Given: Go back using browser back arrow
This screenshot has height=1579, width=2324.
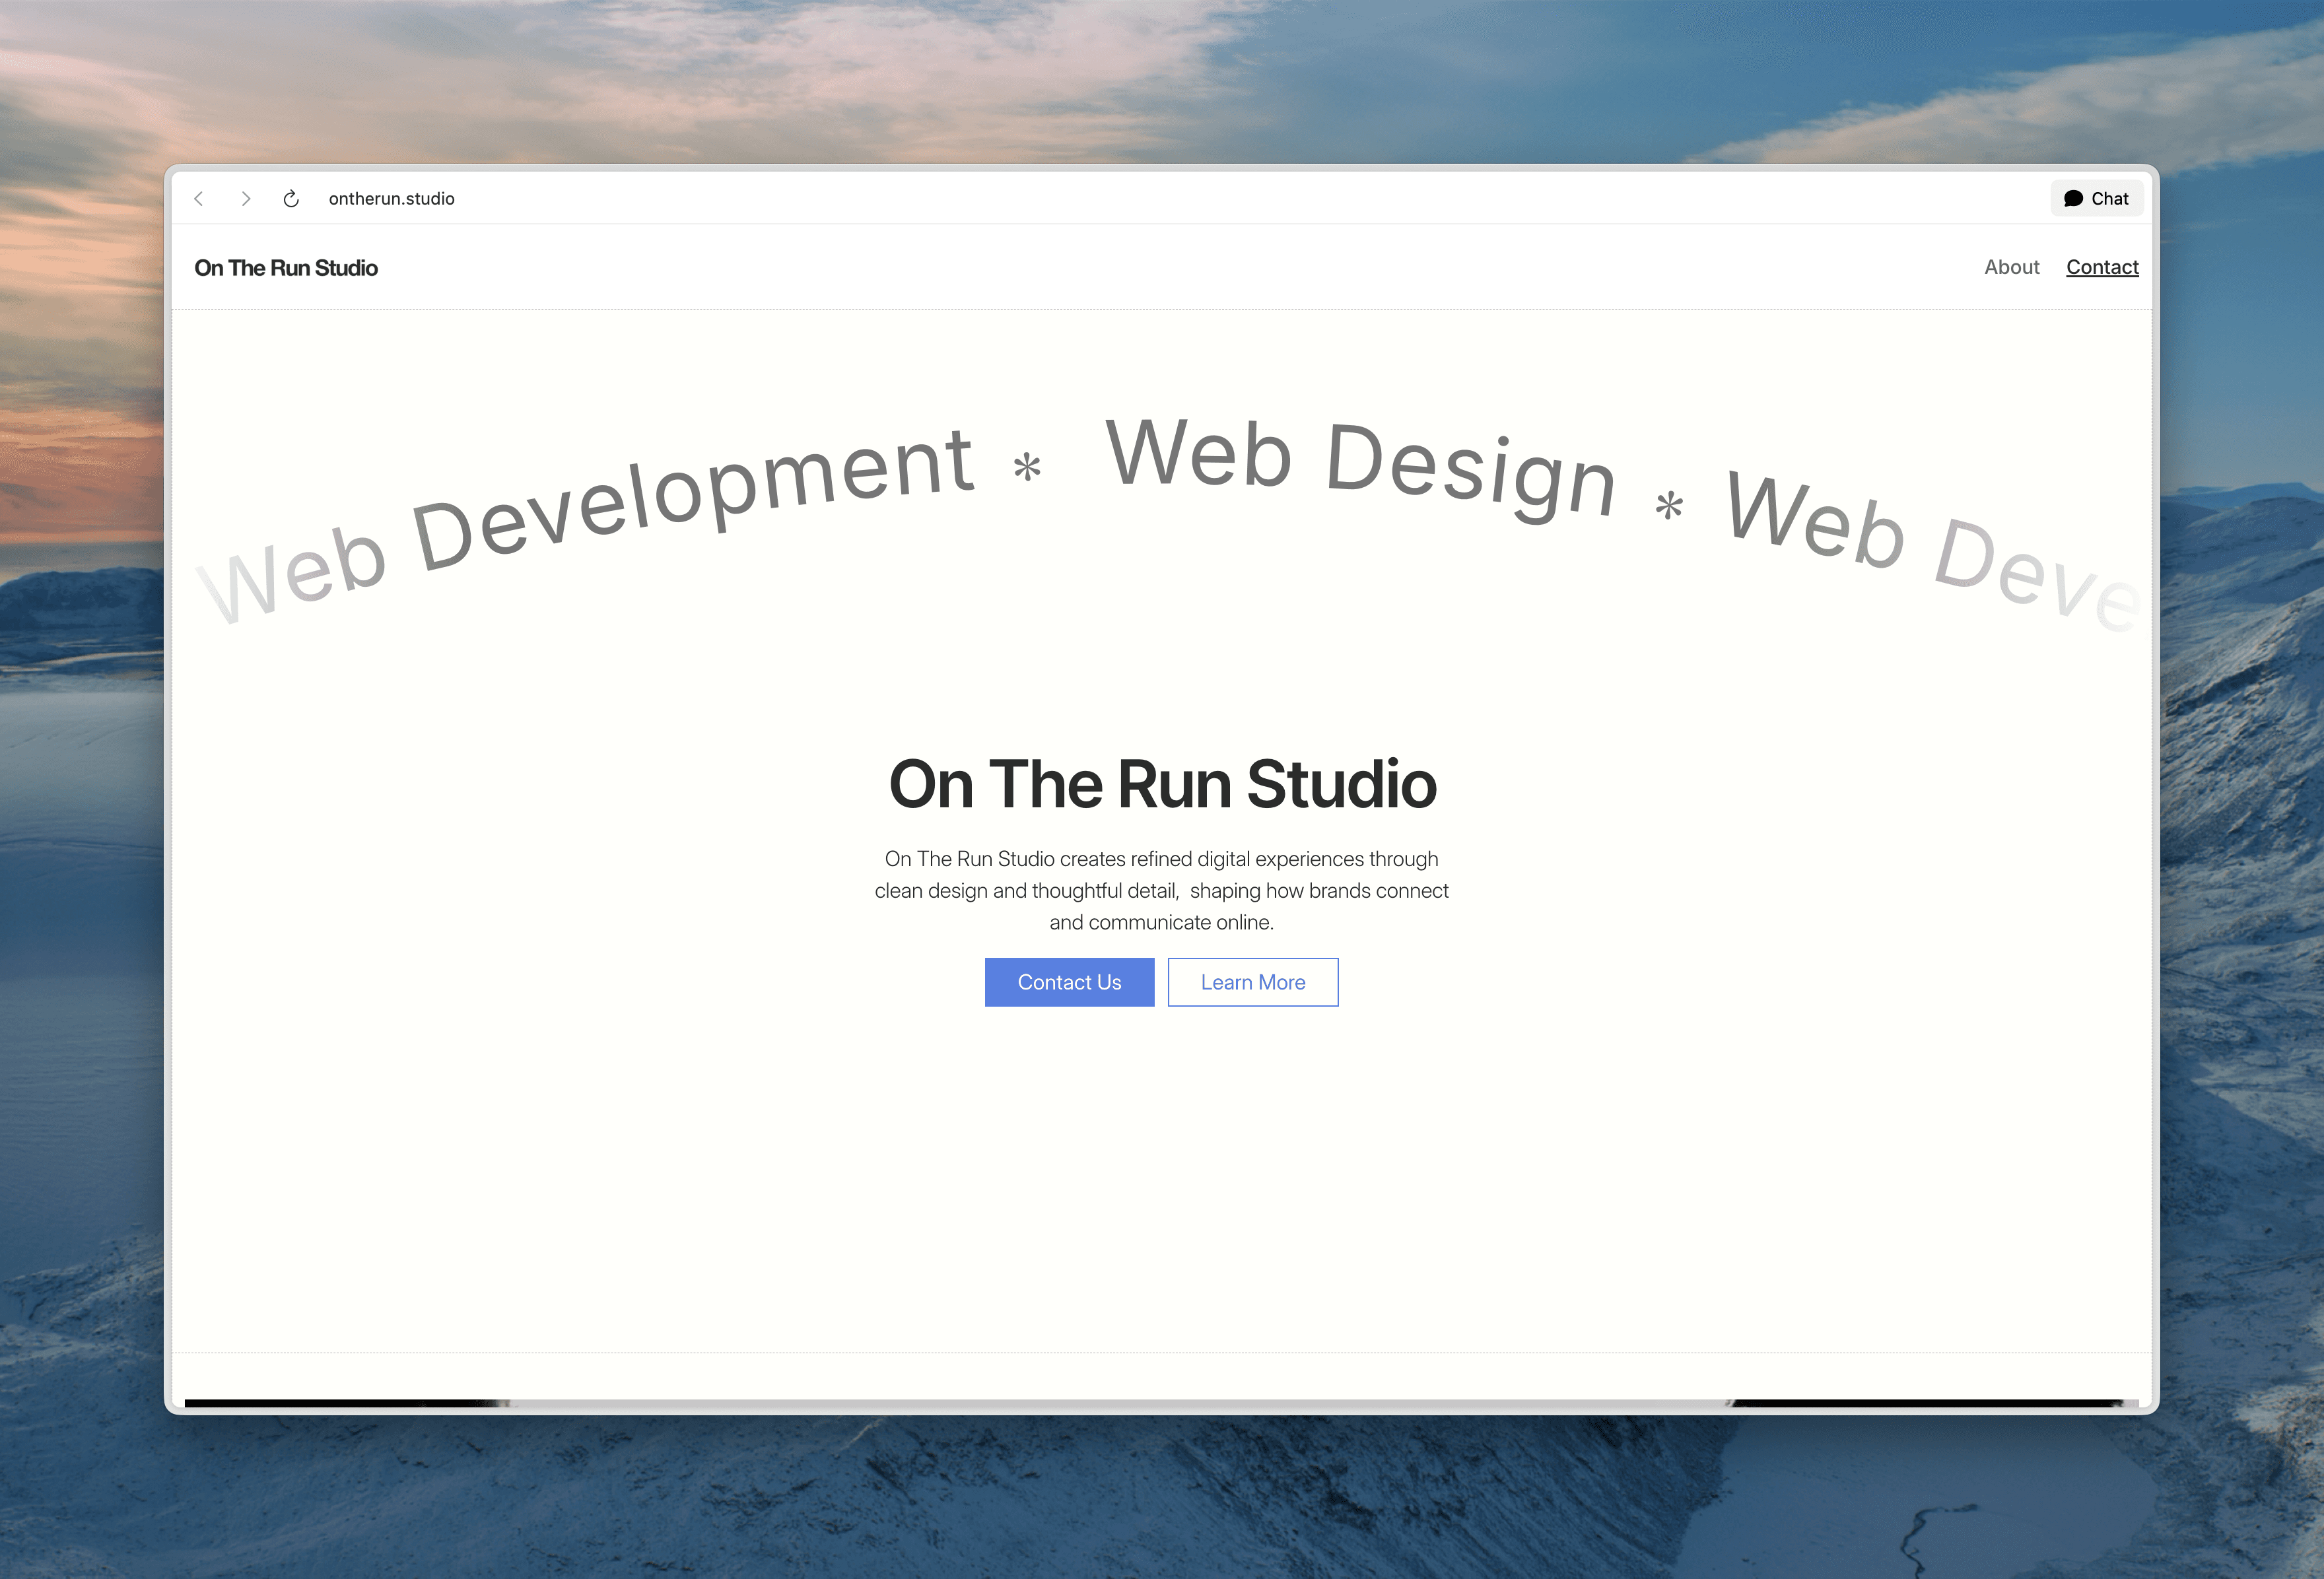Looking at the screenshot, I should [199, 199].
